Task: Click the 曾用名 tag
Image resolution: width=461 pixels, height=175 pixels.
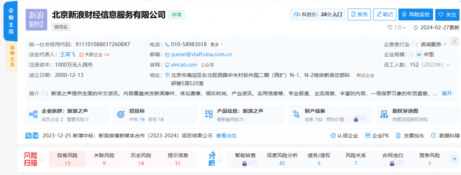Action: tap(61, 27)
